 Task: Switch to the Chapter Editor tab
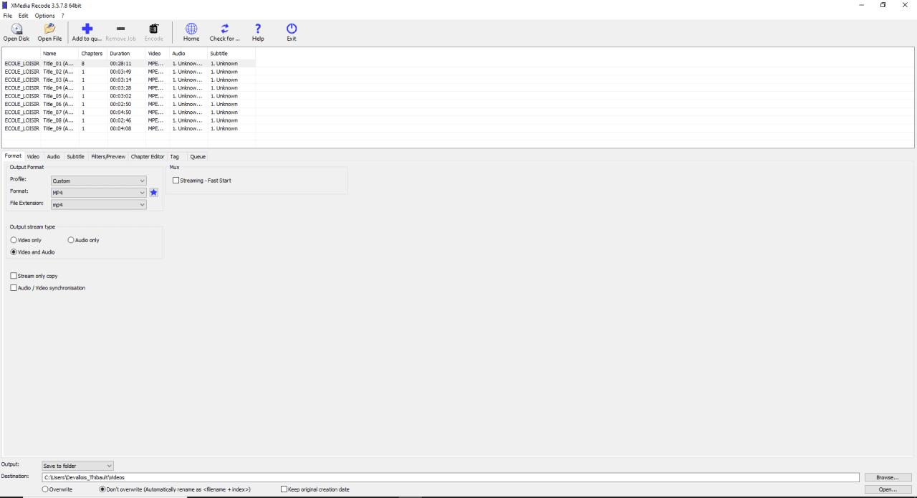point(148,157)
